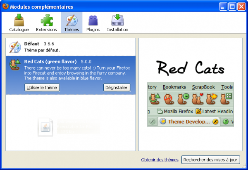
Task: Close the Modules complémentaires window
Action: (x=241, y=7)
